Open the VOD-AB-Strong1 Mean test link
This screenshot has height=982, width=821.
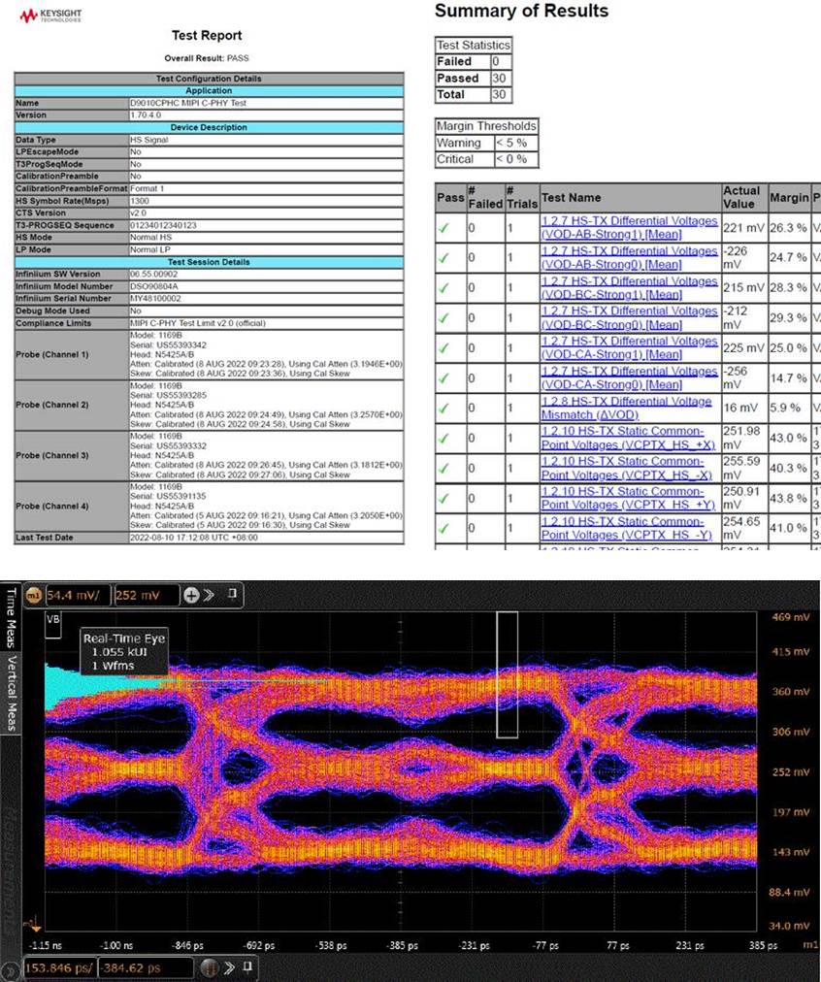(x=630, y=227)
